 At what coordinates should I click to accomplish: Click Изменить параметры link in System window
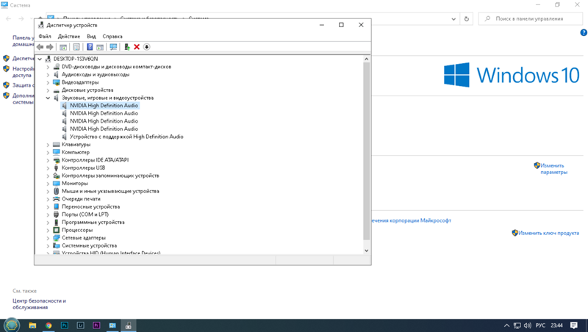[553, 169]
